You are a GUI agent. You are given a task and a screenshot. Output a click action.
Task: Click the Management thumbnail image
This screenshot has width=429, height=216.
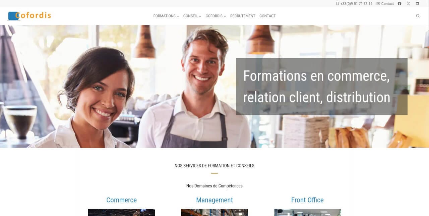214,212
